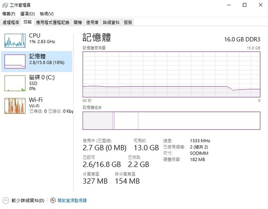
Task: Open the 磁碟 0 (C:) disk graph
Action: [15, 83]
